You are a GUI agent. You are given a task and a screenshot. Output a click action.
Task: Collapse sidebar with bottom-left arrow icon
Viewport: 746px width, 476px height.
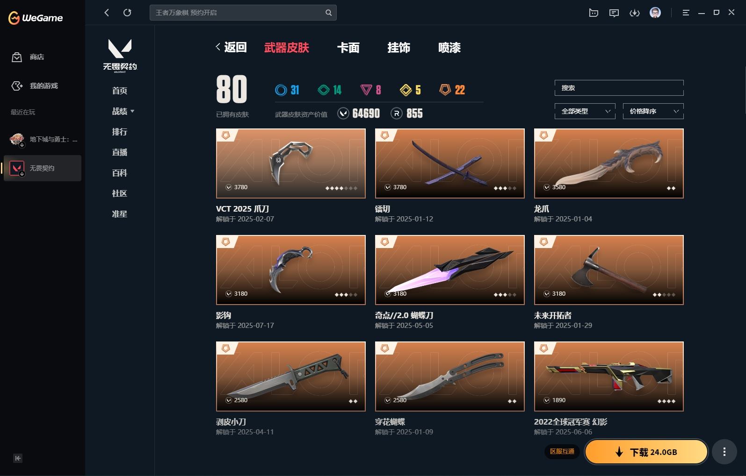18,458
